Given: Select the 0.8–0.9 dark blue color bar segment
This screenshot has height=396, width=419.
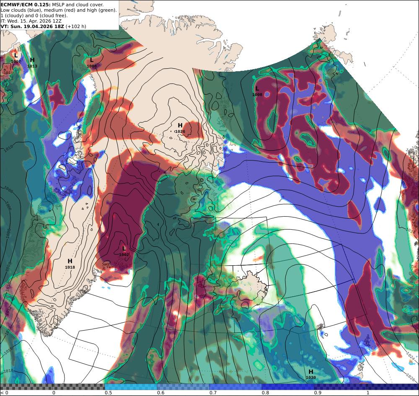Looking at the screenshot, I should tap(288, 387).
